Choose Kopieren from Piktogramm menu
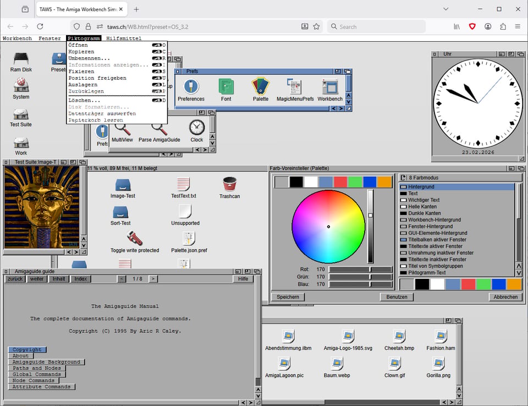Image resolution: width=528 pixels, height=406 pixels. point(117,52)
